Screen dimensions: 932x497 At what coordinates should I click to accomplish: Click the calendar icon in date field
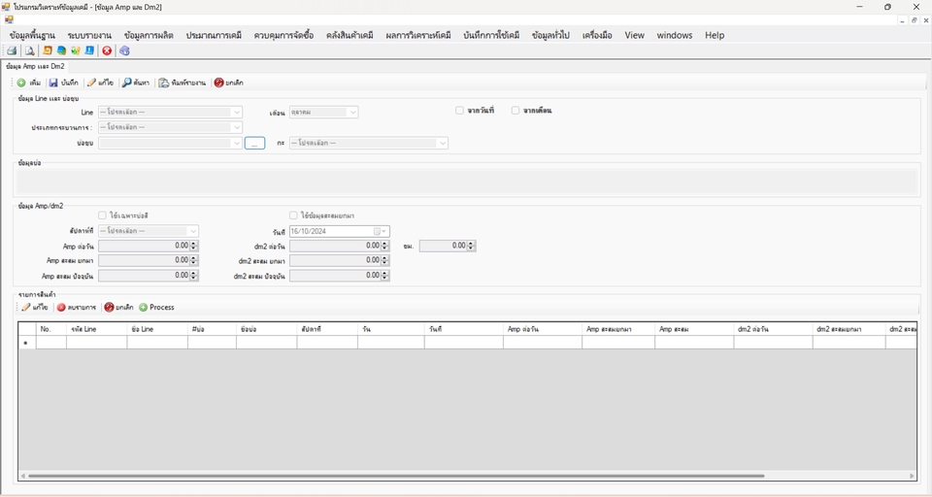click(377, 231)
